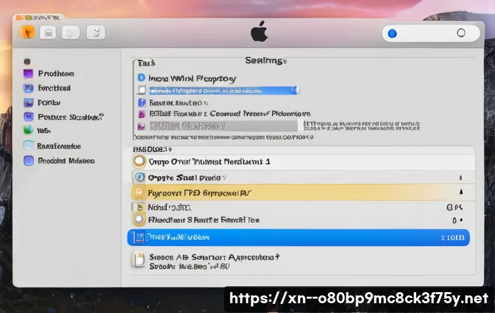The width and height of the screenshot is (495, 313).
Task: Click the green globe icon in the sidebar
Action: click(x=28, y=130)
